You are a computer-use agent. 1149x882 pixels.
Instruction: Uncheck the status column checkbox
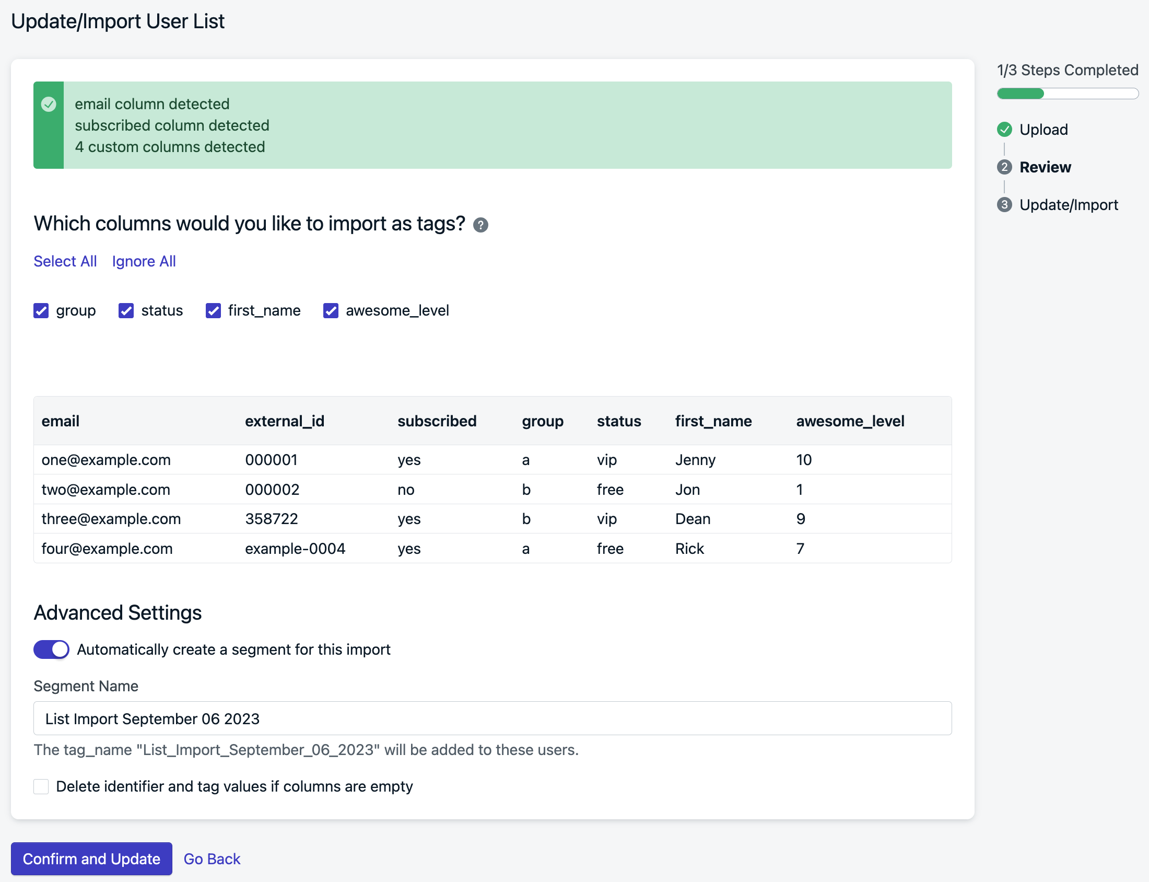pos(126,311)
